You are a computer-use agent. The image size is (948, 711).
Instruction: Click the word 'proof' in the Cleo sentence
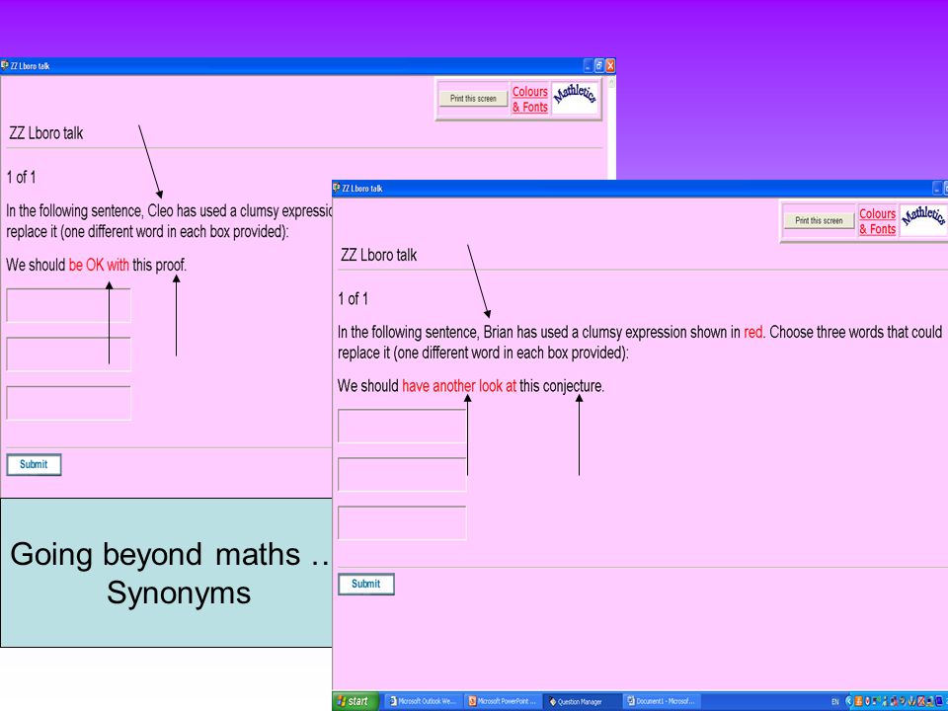(x=169, y=266)
